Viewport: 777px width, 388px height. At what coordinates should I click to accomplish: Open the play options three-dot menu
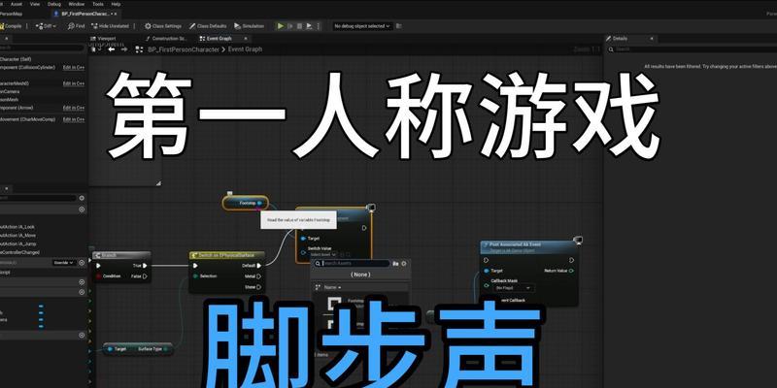[x=319, y=26]
